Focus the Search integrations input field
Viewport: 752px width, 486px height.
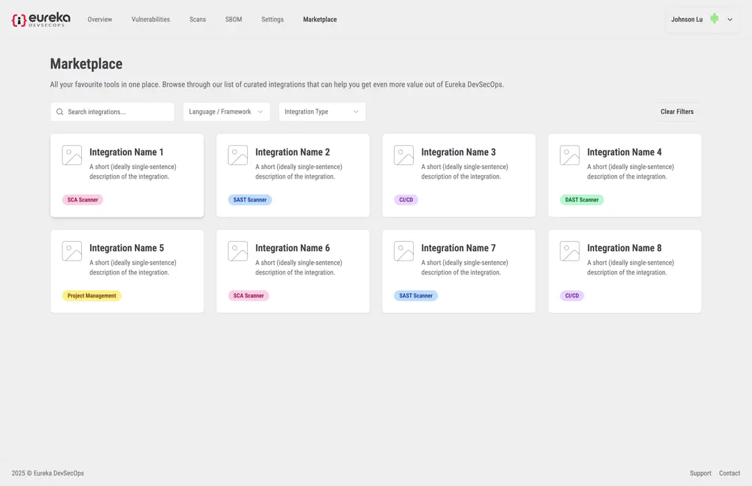[117, 112]
